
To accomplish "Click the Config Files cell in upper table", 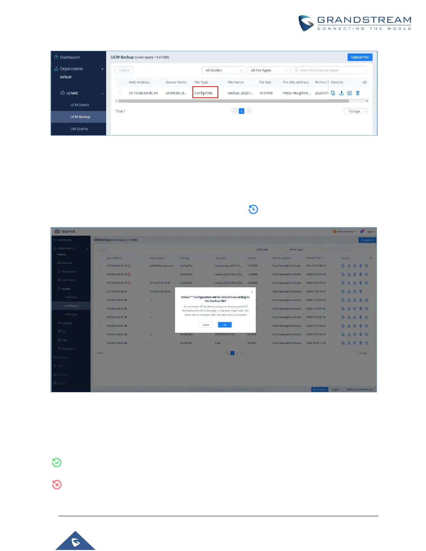I will pyautogui.click(x=204, y=93).
